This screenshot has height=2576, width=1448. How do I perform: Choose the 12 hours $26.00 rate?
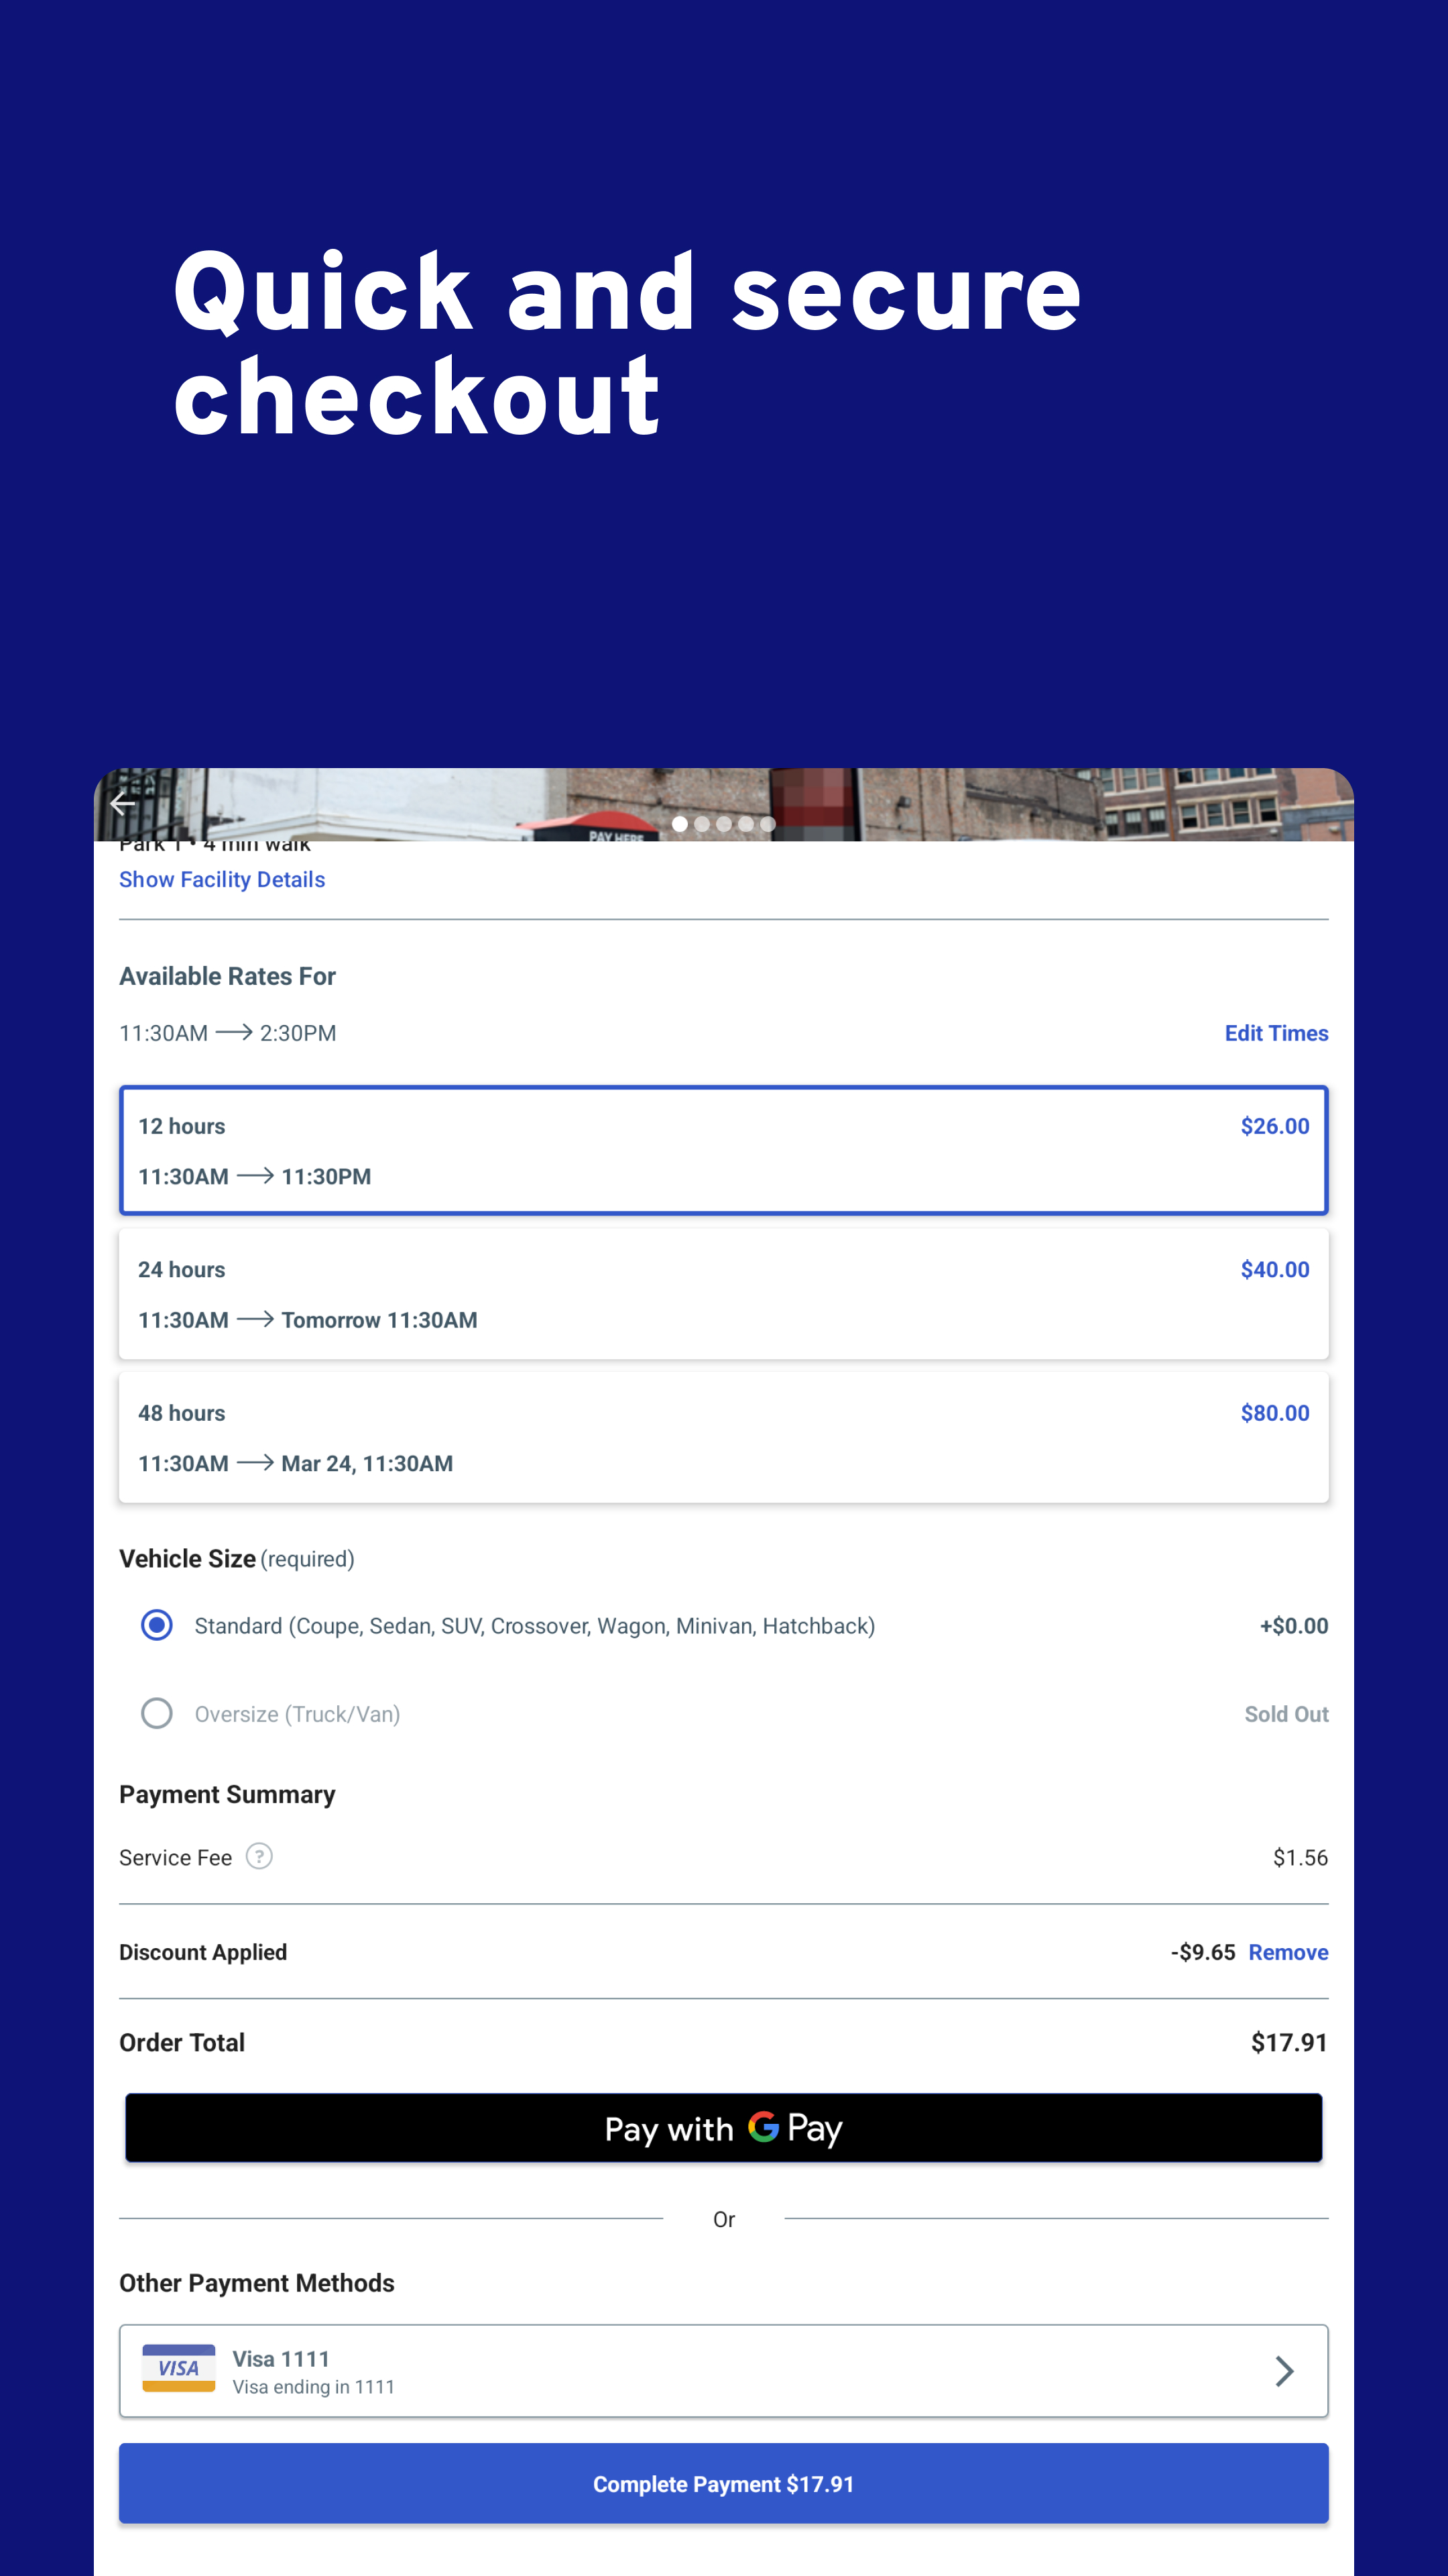pyautogui.click(x=723, y=1150)
